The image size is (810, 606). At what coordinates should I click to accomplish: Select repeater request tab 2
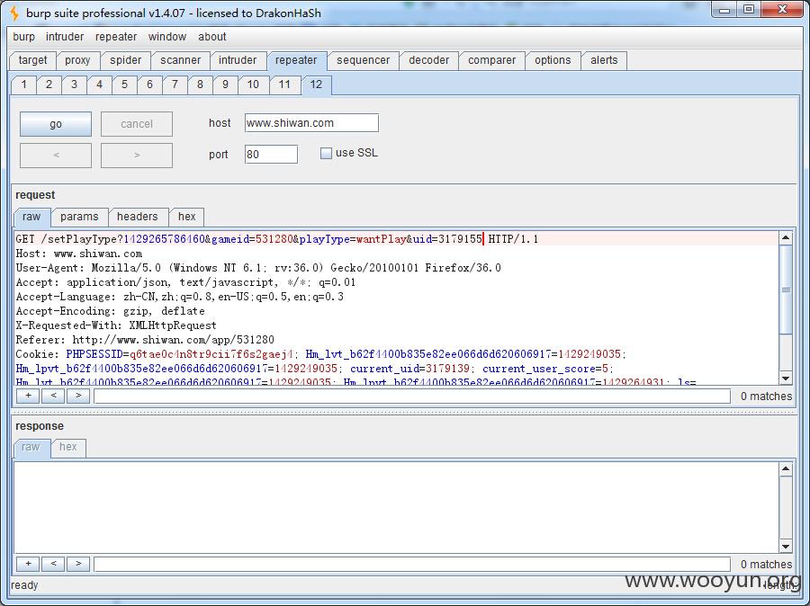(49, 85)
